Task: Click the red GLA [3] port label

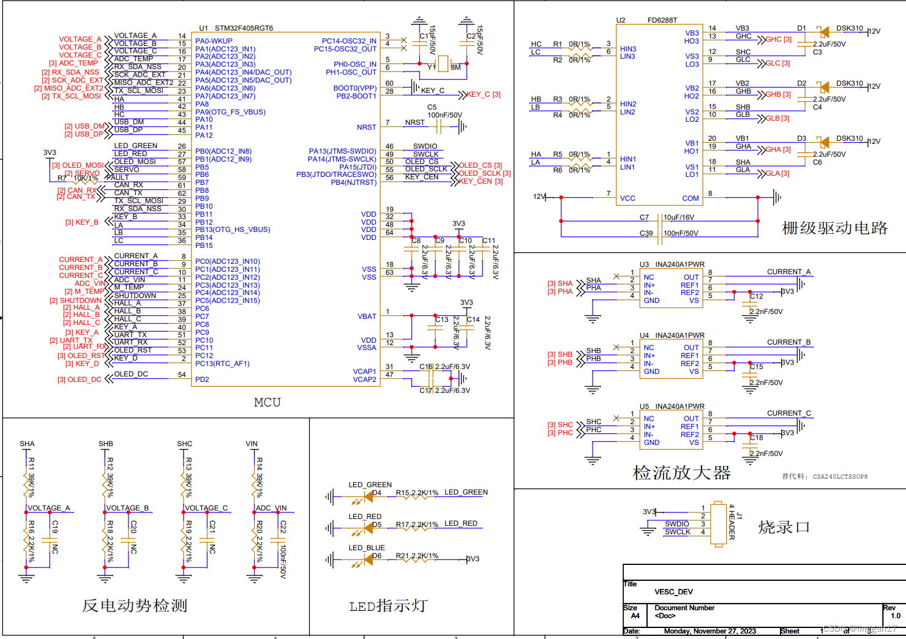Action: coord(777,174)
